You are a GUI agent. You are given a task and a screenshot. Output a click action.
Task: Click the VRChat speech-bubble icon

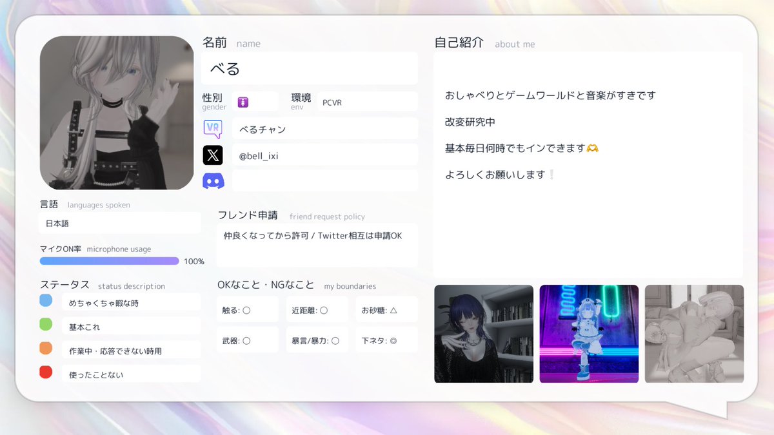coord(213,129)
